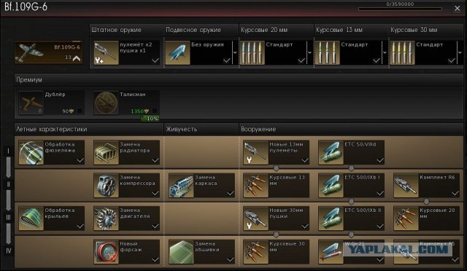
Task: Click the 'Замена двигателя' module icon
Action: 107,219
